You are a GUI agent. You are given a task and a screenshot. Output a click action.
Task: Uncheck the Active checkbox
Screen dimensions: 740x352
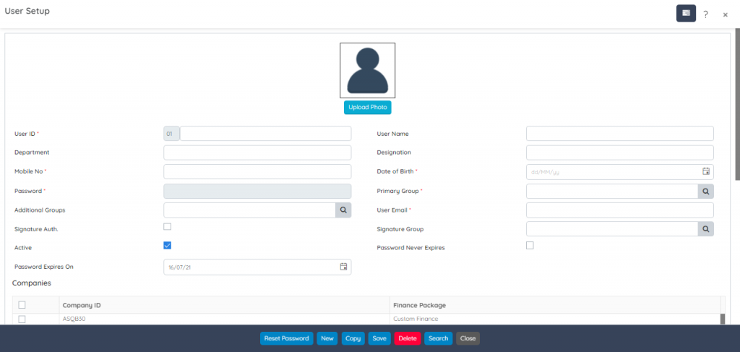click(x=168, y=246)
